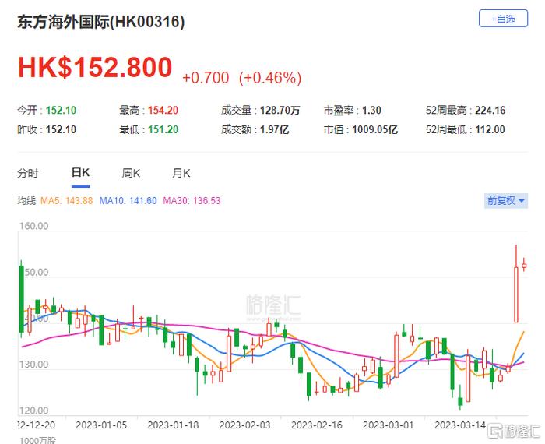The height and width of the screenshot is (444, 545).
Task: Click stock title 东方海外国际(HK00316)
Action: 100,22
